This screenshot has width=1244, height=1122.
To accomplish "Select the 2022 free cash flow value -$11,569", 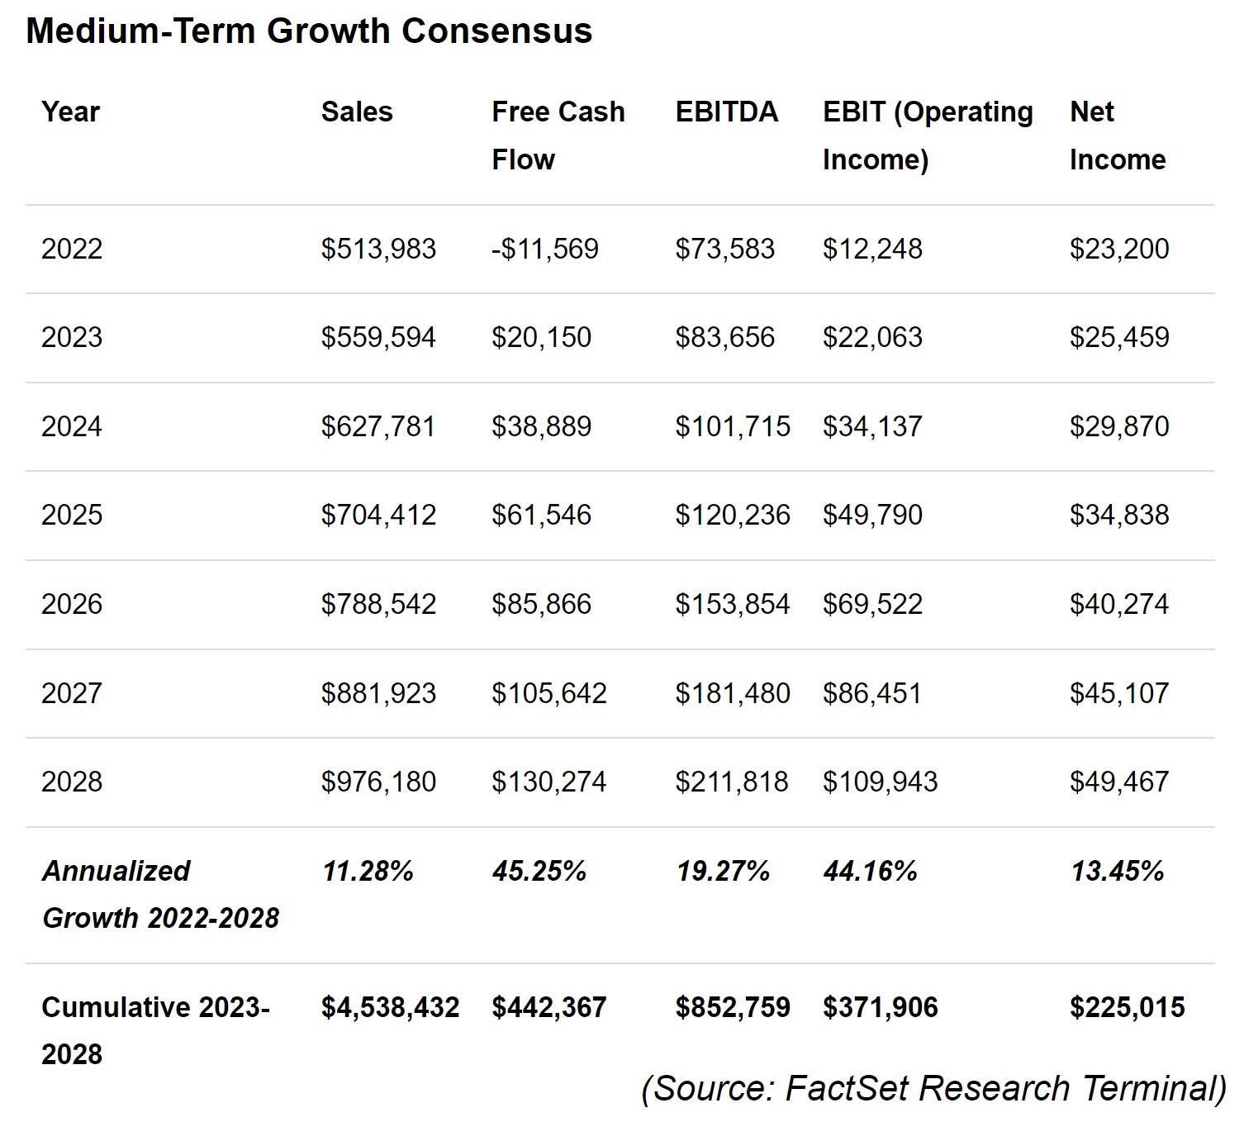I will [x=545, y=249].
